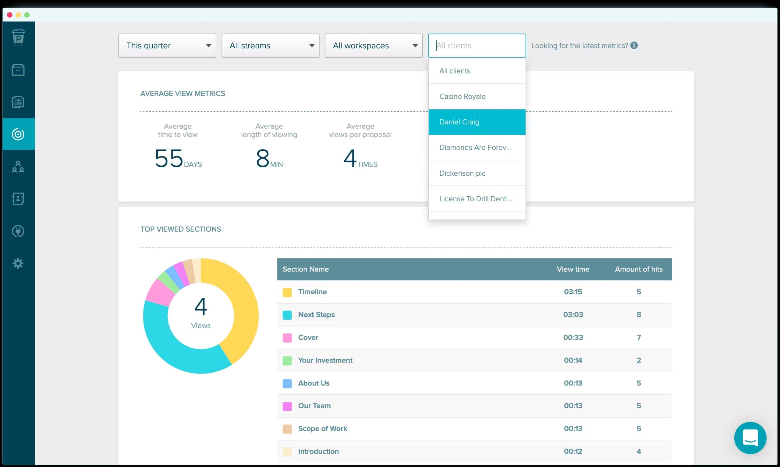780x467 pixels.
Task: Choose Dickenson plc client option
Action: coord(477,173)
